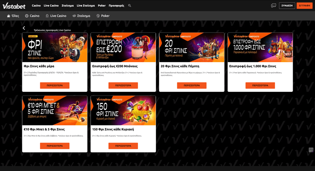
Task: Click the home icon beside Όλες
Action: (x=9, y=16)
